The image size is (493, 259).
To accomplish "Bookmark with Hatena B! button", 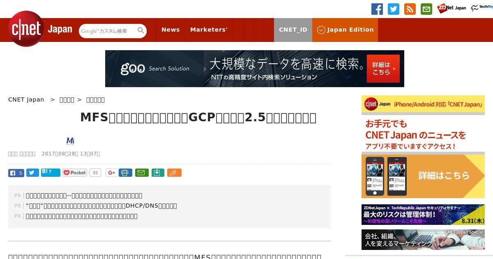I will click(x=51, y=172).
